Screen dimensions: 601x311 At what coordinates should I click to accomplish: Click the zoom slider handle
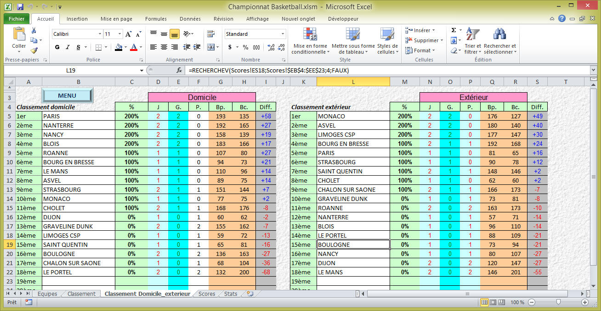[x=558, y=302]
